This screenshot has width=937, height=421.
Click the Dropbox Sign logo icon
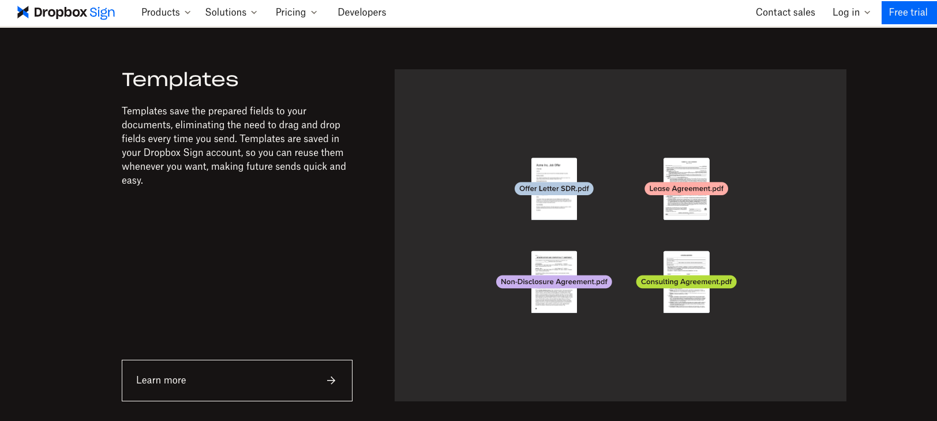[23, 12]
